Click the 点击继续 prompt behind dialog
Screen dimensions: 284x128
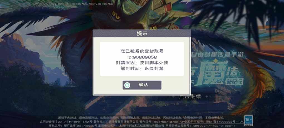tap(190, 96)
